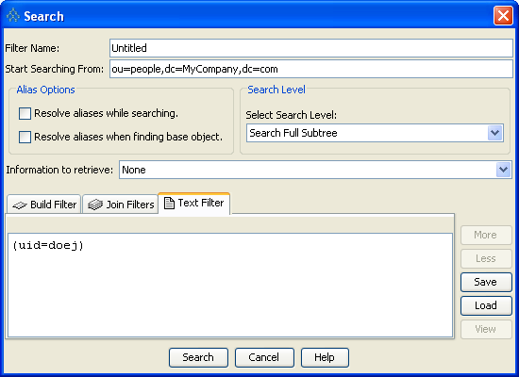Click the Filter Name input field
The image size is (519, 377).
click(x=311, y=48)
